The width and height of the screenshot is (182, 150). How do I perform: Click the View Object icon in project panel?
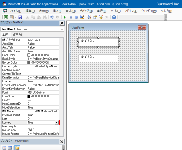pos(10,148)
